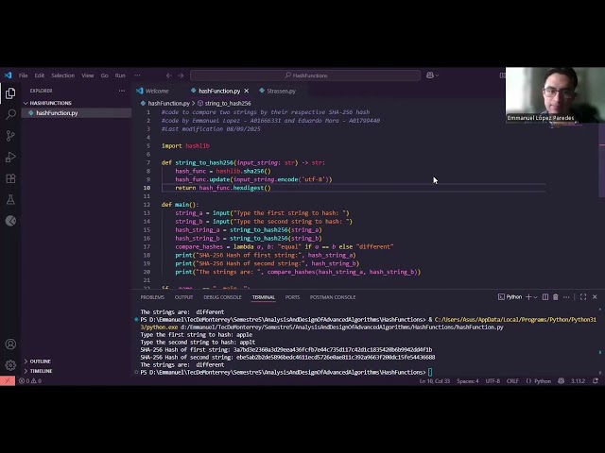Open the Go menu

105,75
